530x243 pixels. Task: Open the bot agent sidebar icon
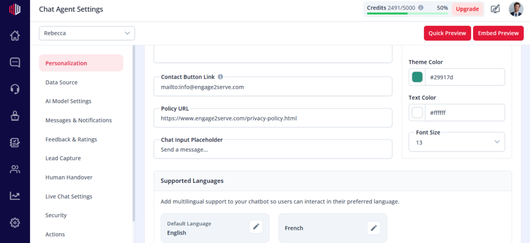pos(15,116)
